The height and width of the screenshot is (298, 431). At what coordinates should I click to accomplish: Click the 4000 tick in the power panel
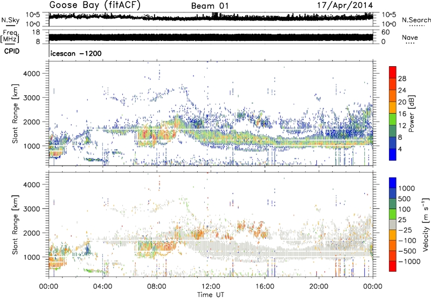pos(31,74)
